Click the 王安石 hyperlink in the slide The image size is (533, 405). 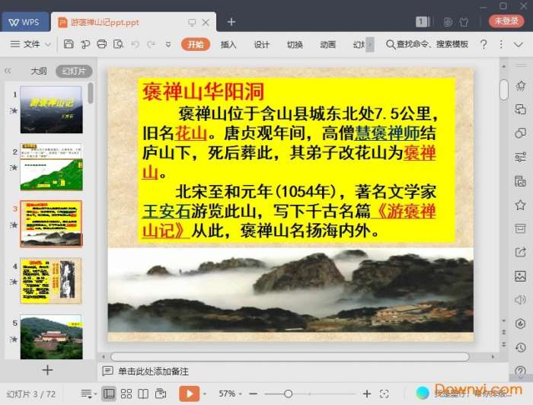[166, 212]
